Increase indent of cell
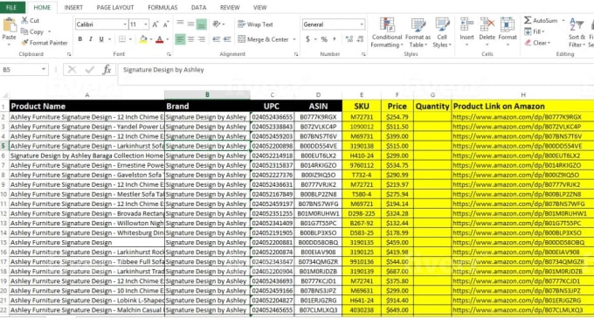 [x=227, y=39]
